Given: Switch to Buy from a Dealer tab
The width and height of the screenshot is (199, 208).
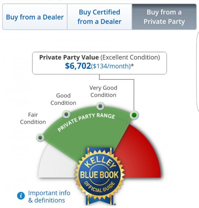Looking at the screenshot, I should (35, 17).
